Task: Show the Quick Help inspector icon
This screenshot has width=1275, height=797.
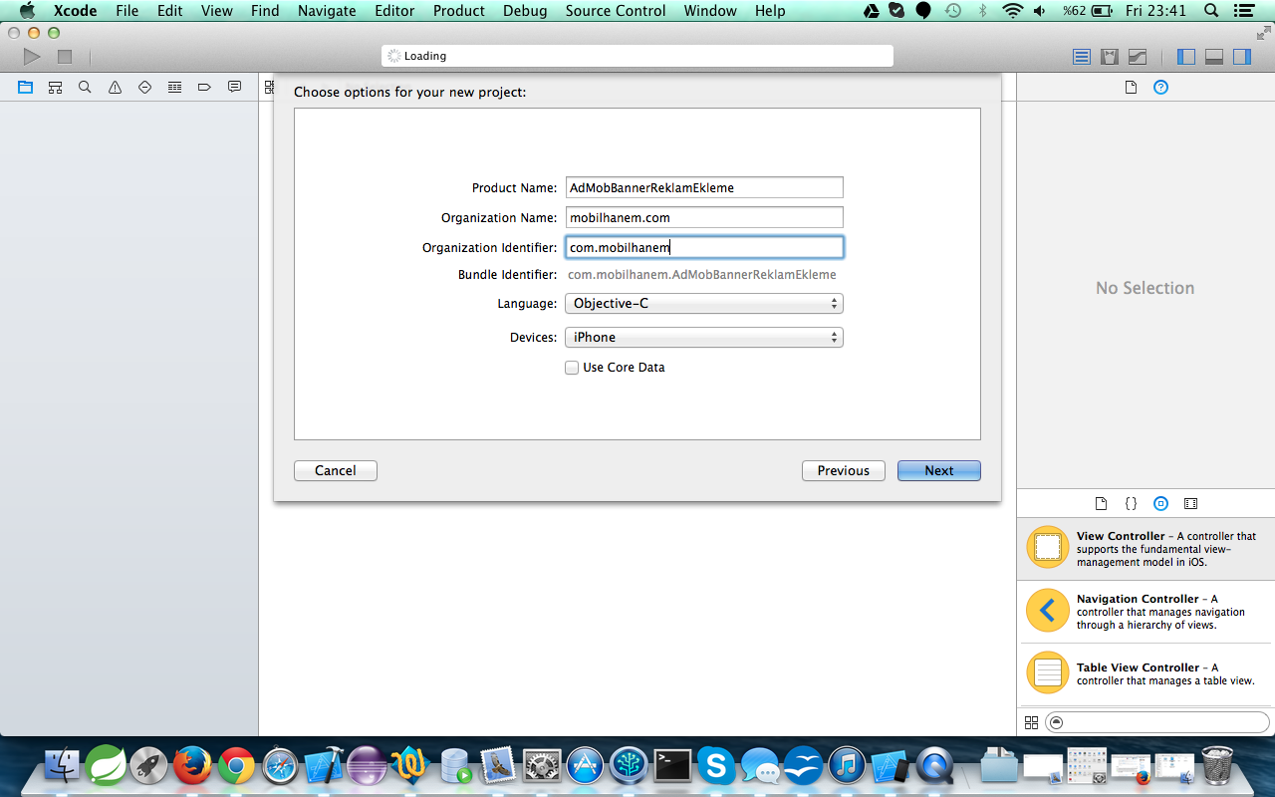Action: (x=1160, y=87)
